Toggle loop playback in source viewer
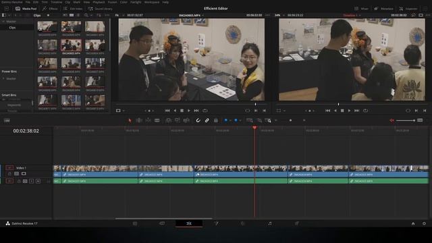This screenshot has width=432, height=243. pyautogui.click(x=205, y=111)
